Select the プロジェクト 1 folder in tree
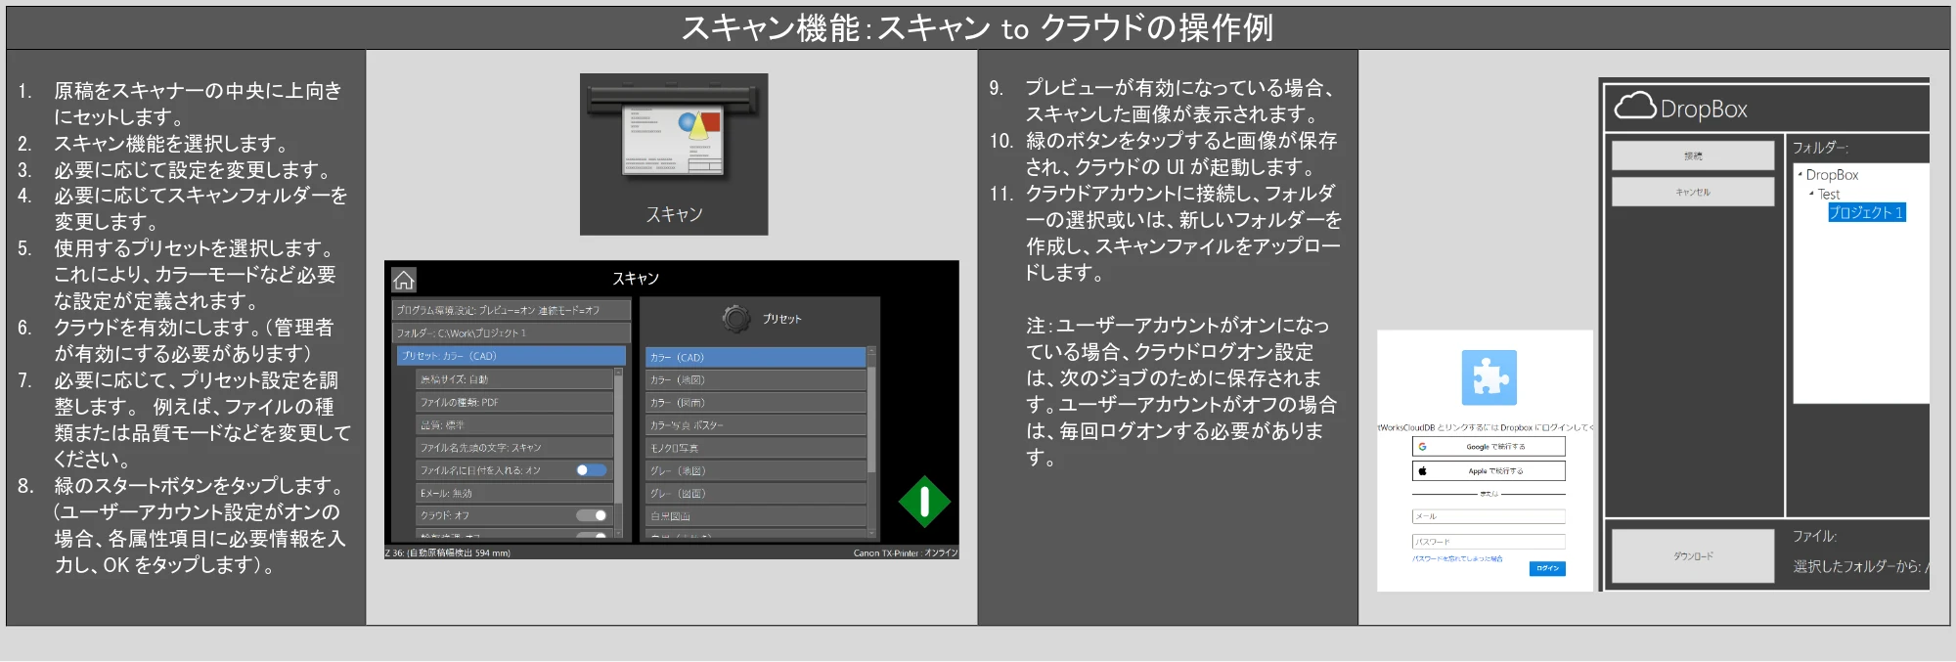 [1867, 212]
